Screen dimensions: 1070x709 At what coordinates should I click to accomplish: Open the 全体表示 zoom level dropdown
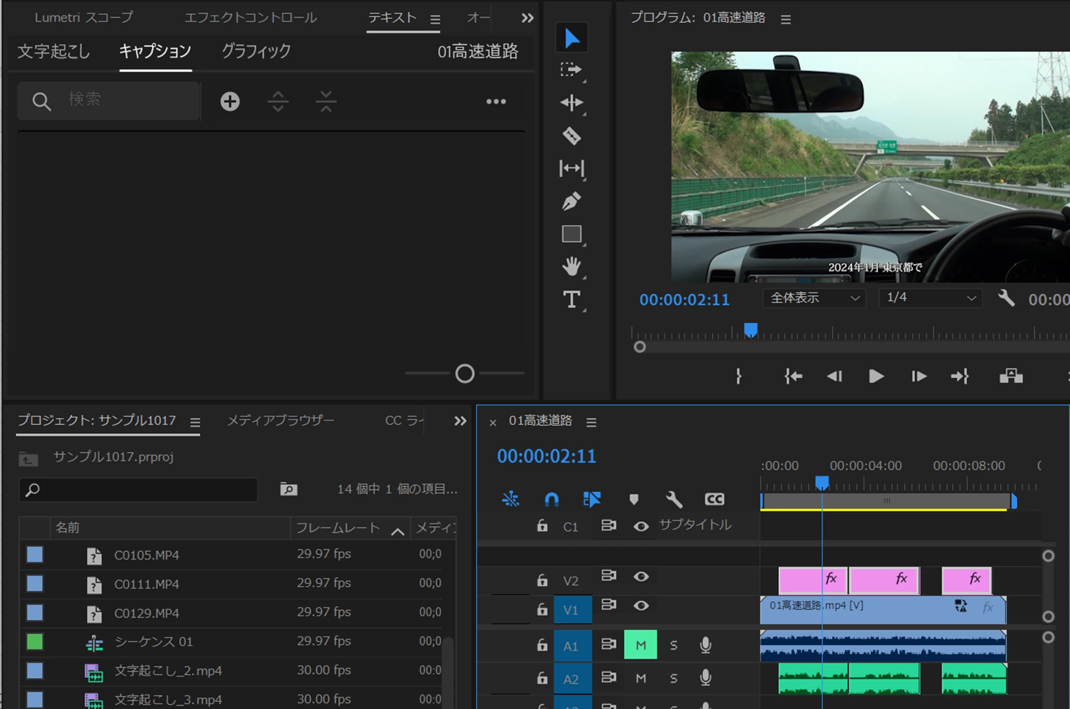[x=814, y=298]
